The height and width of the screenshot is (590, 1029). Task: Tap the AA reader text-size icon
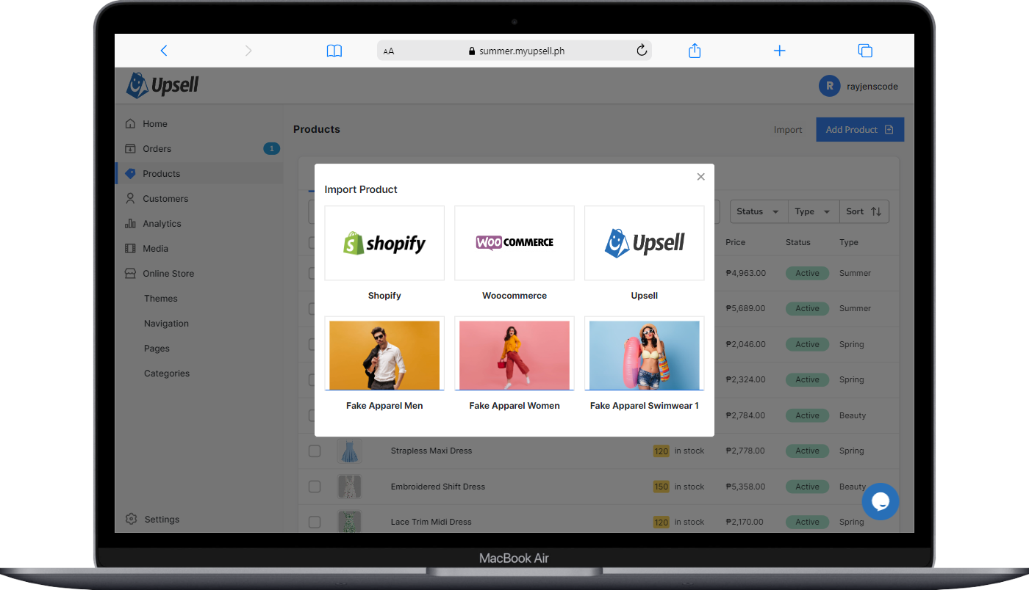[389, 51]
